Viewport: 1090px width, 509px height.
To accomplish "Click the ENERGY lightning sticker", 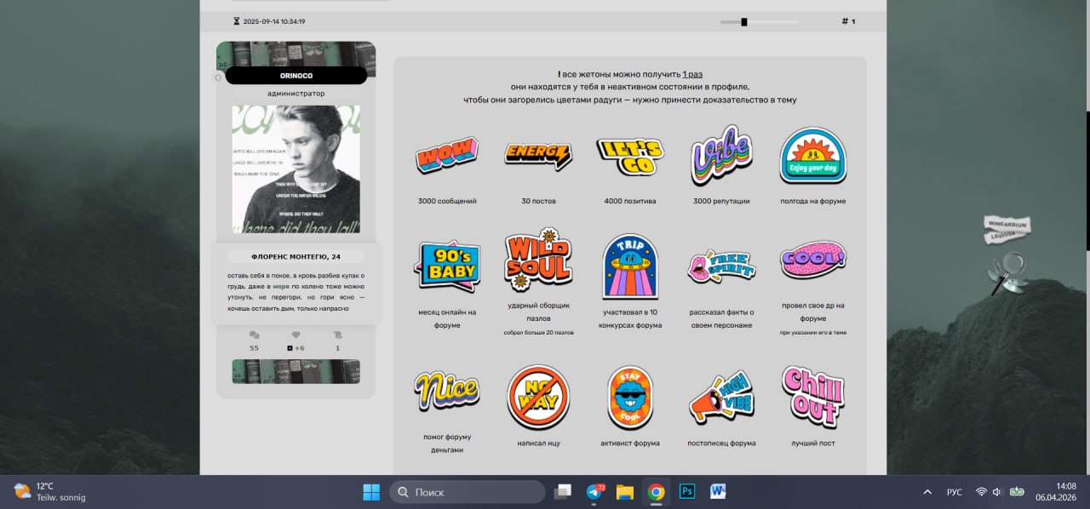I will pos(538,155).
